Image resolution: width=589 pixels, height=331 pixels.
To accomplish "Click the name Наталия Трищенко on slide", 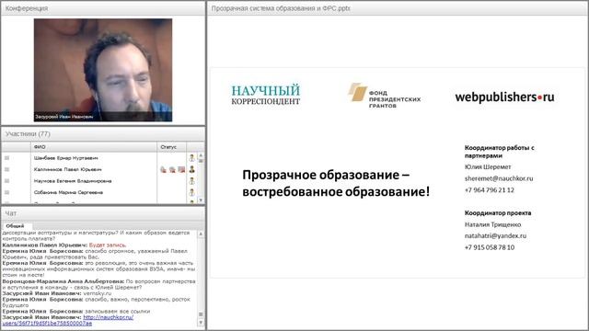I will click(493, 224).
